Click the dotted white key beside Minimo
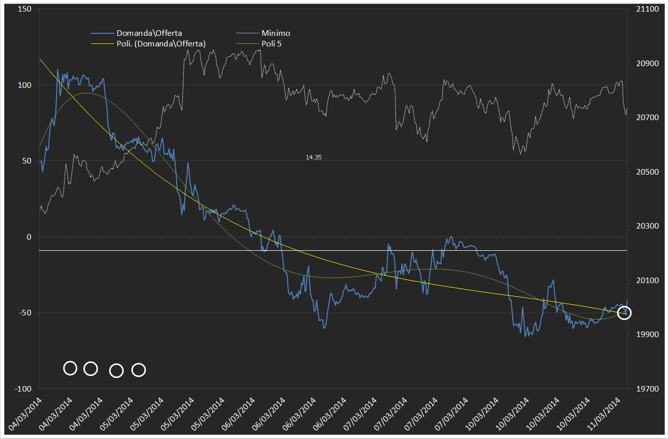Image resolution: width=669 pixels, height=439 pixels. (x=247, y=34)
